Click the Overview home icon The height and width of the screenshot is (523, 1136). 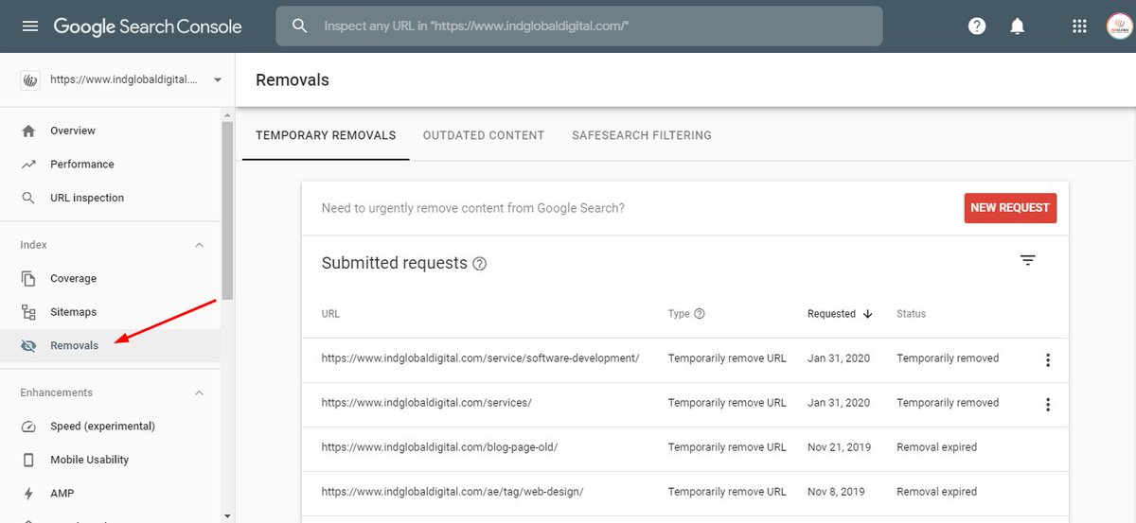coord(29,131)
